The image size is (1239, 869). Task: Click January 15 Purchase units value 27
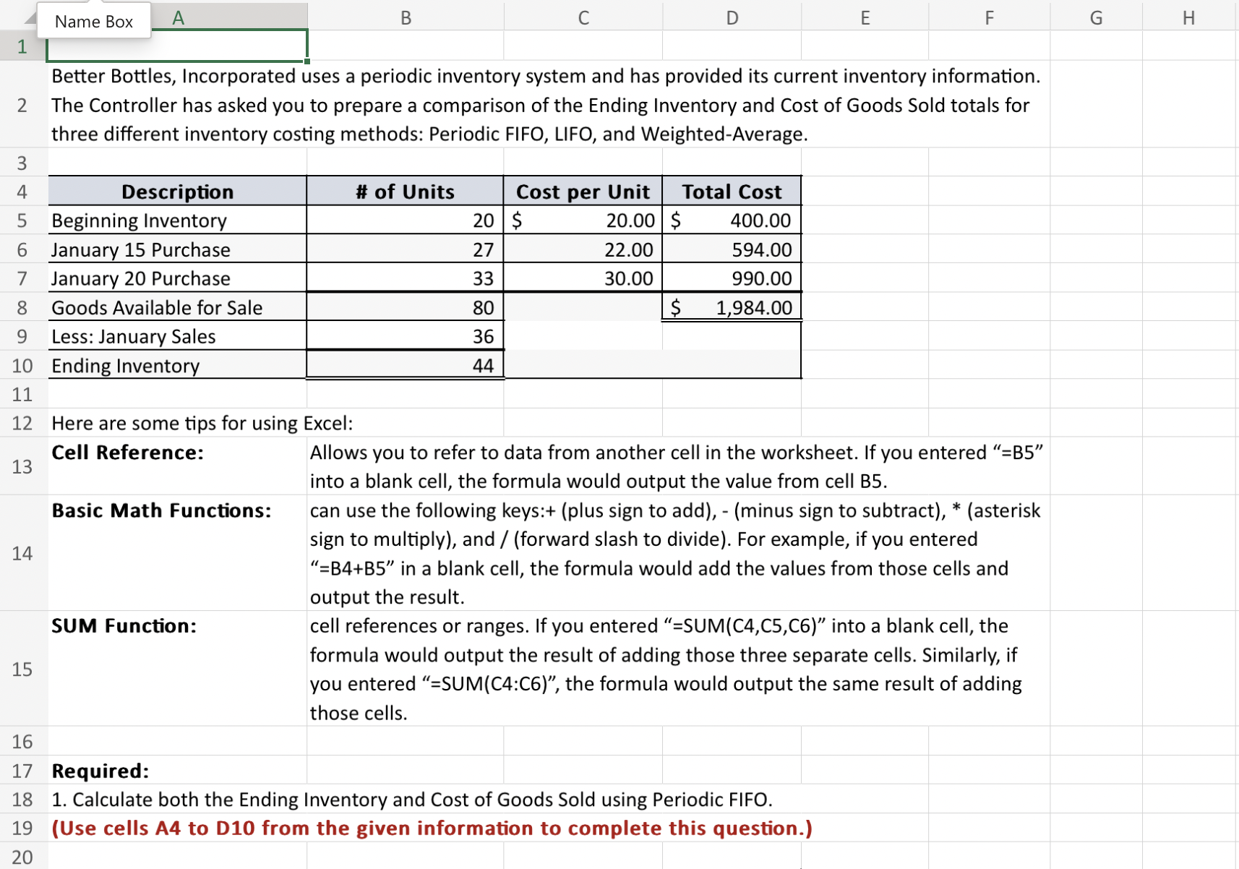click(406, 249)
